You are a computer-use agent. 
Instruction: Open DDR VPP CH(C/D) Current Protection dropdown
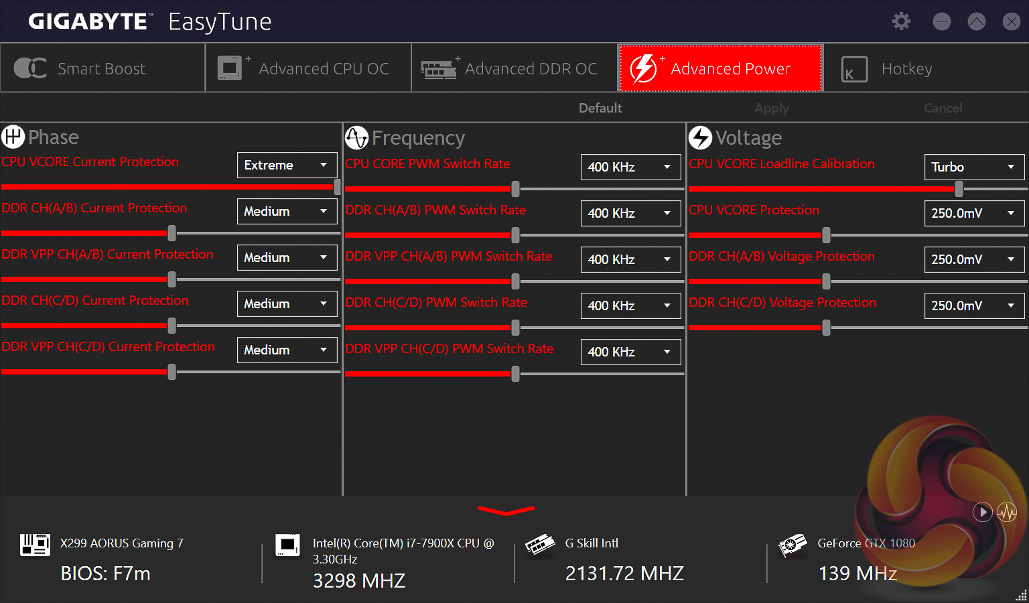[x=287, y=350]
